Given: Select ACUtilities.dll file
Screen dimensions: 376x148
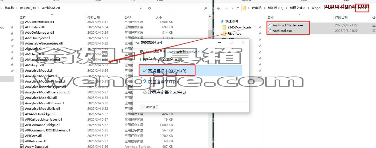Looking at the screenshot, I should click(35, 27).
